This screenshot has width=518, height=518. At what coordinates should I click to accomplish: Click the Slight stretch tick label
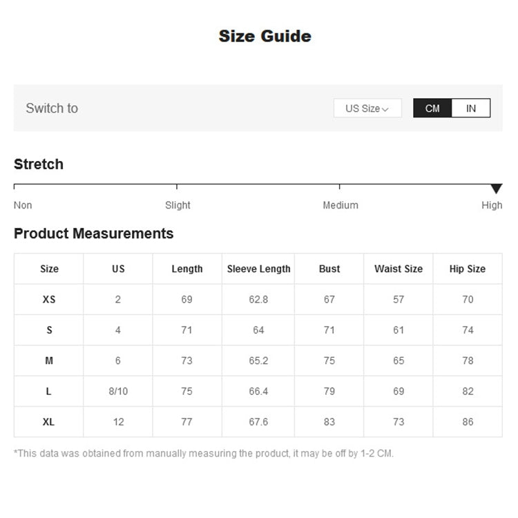[x=178, y=205]
